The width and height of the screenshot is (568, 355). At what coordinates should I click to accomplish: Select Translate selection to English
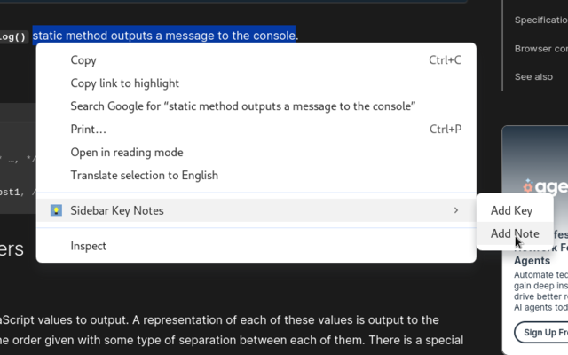click(x=145, y=176)
